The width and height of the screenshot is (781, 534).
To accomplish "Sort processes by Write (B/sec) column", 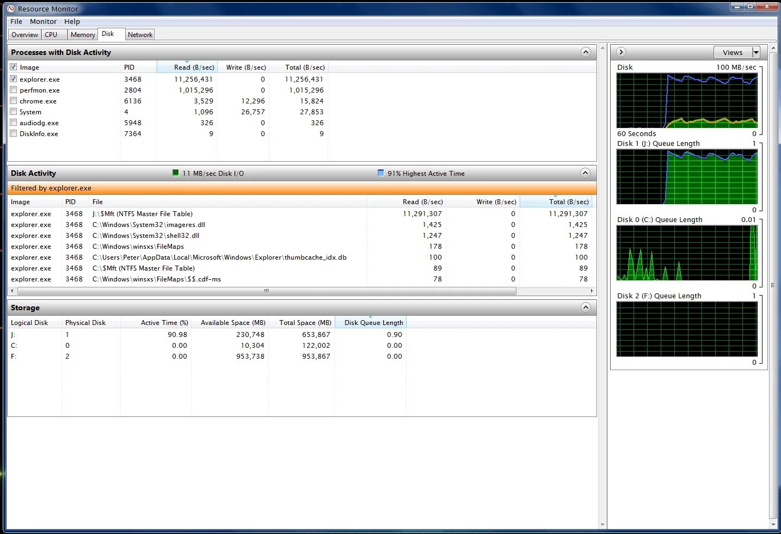I will click(243, 67).
